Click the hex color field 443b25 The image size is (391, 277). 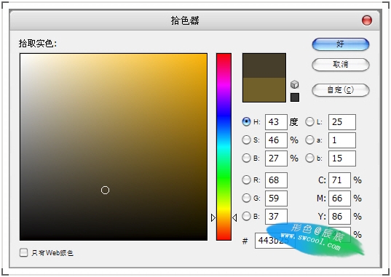[275, 241]
